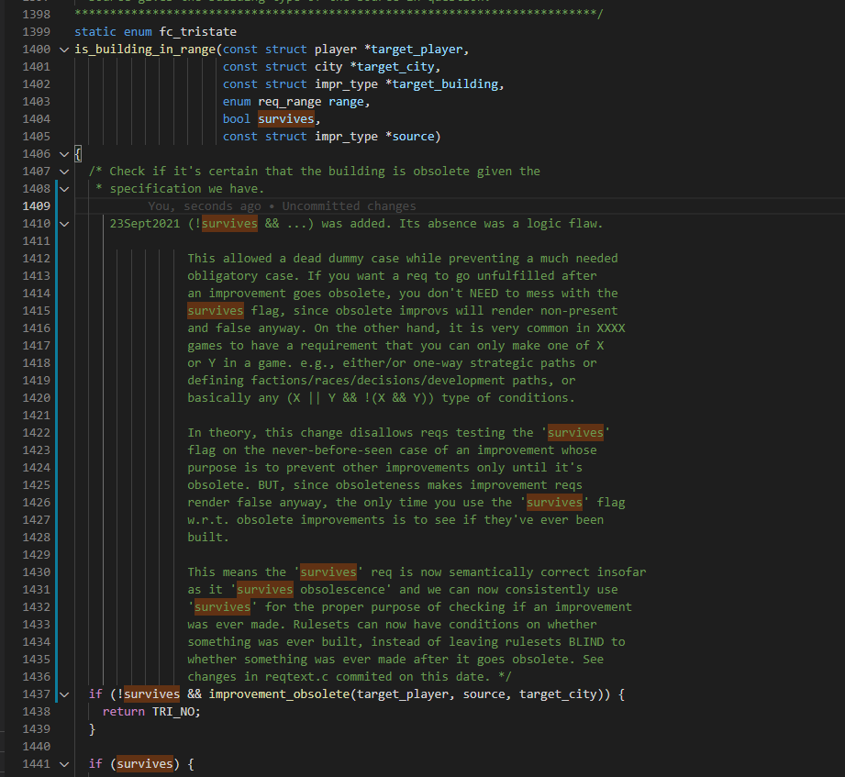Collapse the is_building_in_range function signature fold

[x=64, y=49]
